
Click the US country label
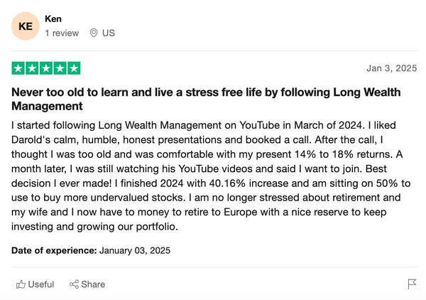tap(108, 33)
